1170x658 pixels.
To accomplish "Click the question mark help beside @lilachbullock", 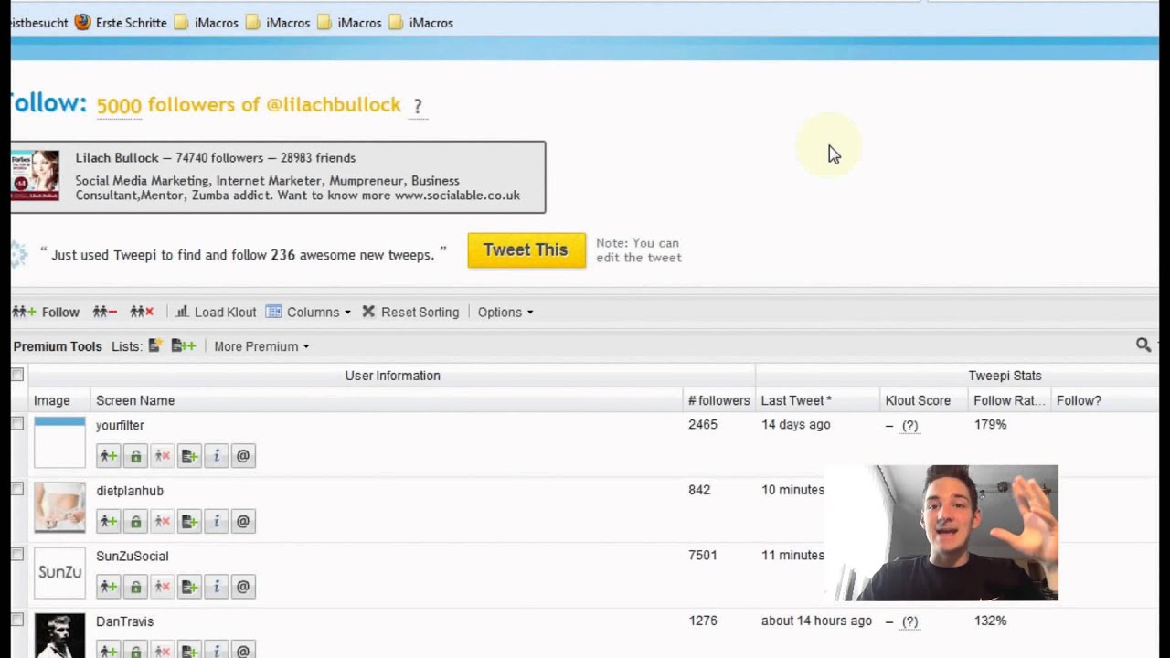I will click(418, 106).
